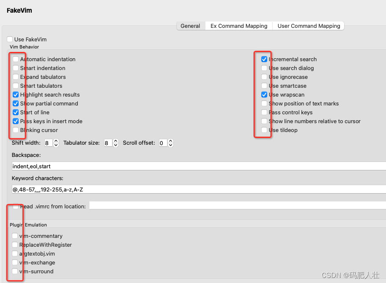386x283 pixels.
Task: Check Use ignorecase option
Action: point(264,77)
